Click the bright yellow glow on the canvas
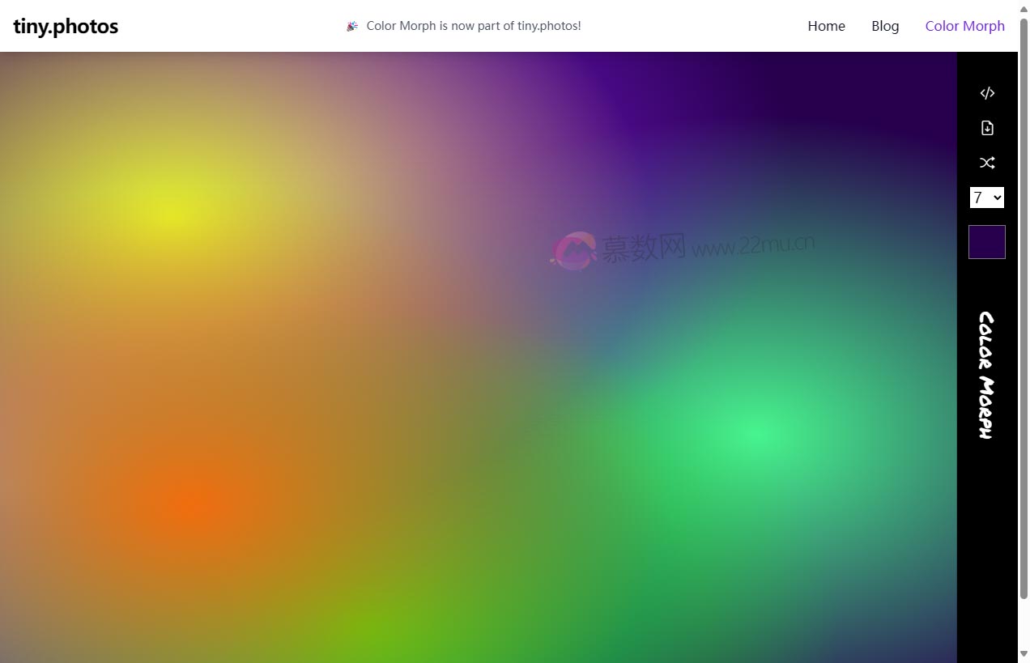Screen dimensions: 1030x663 click(172, 212)
